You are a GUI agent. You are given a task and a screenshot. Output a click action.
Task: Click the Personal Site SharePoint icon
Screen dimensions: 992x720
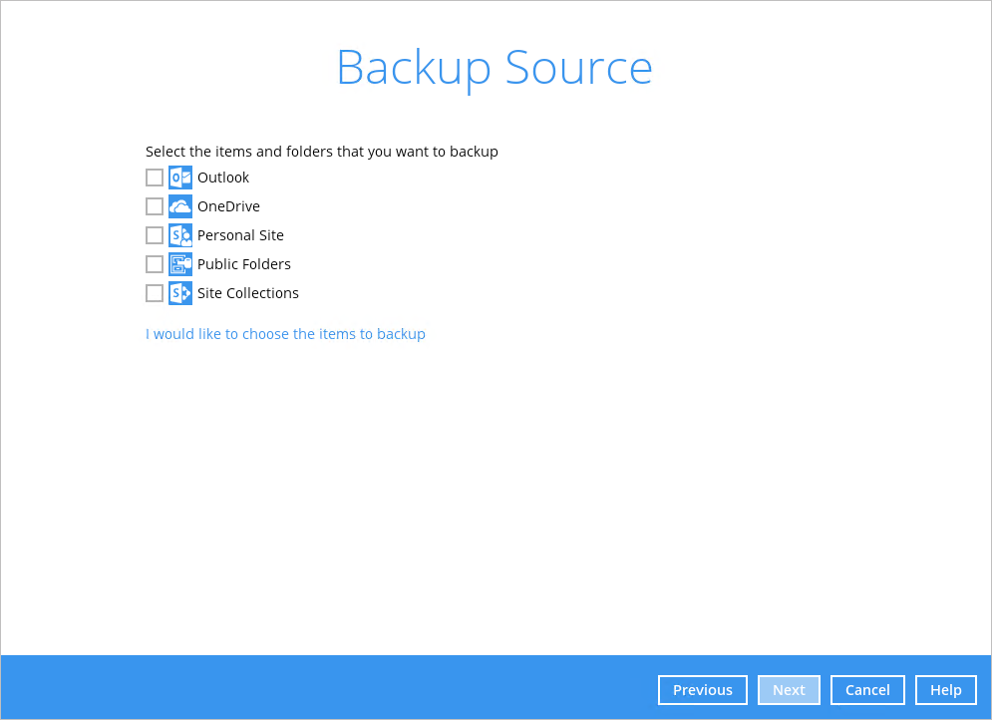pos(180,235)
